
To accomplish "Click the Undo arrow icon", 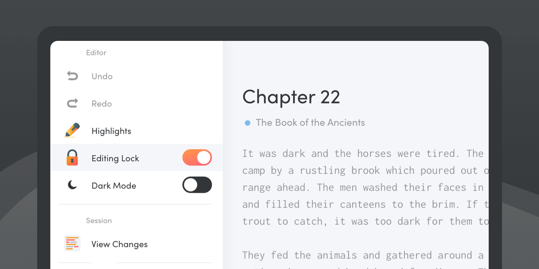I will point(72,76).
